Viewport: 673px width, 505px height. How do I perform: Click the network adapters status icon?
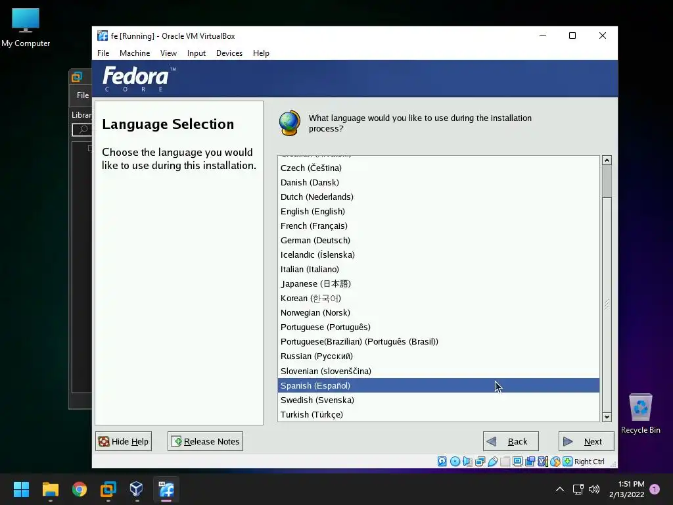click(480, 462)
